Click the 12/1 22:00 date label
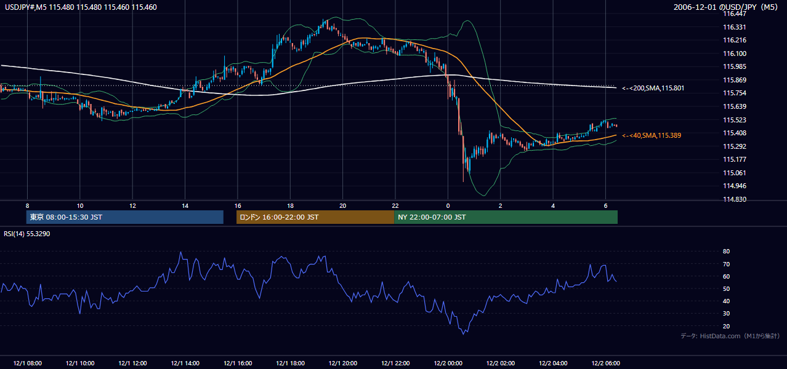The width and height of the screenshot is (787, 369). [x=396, y=363]
